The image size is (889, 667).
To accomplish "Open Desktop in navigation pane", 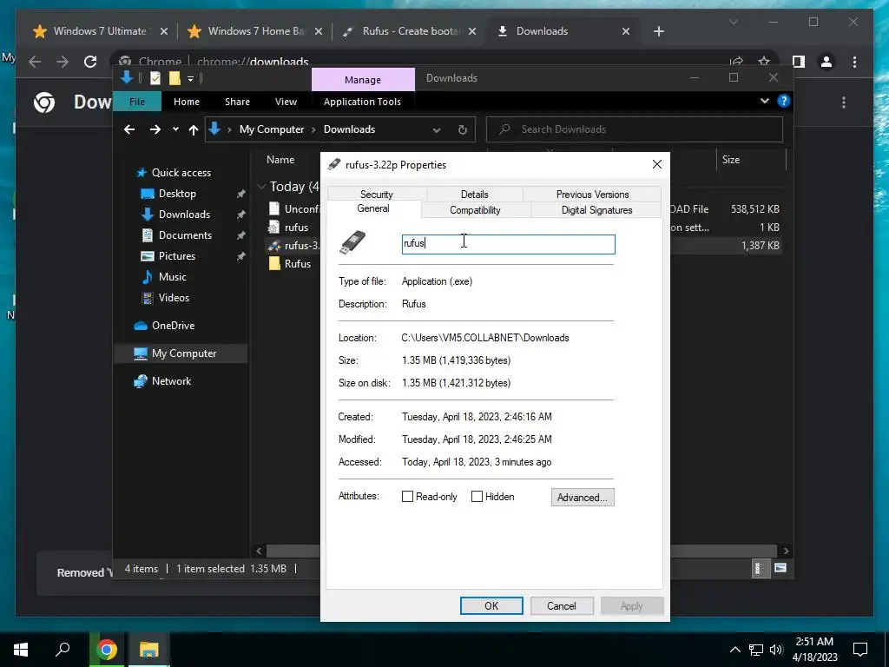I will pyautogui.click(x=177, y=194).
